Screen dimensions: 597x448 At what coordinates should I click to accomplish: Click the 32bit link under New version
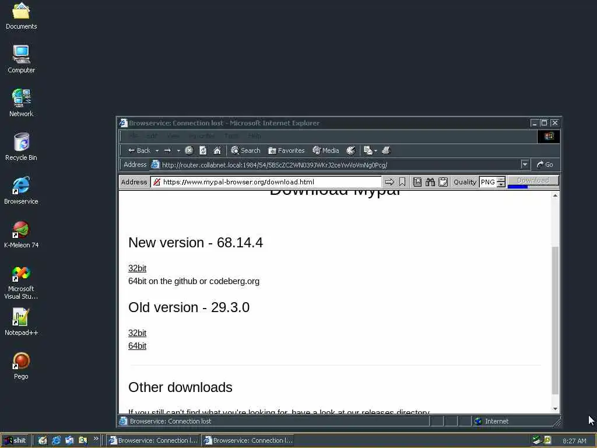coord(137,268)
